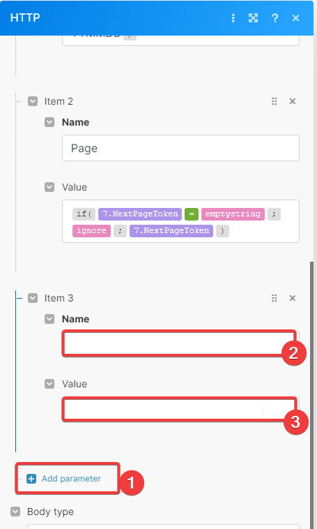Image resolution: width=317 pixels, height=529 pixels.
Task: Grab the drag handle for Item 2
Action: pyautogui.click(x=275, y=101)
